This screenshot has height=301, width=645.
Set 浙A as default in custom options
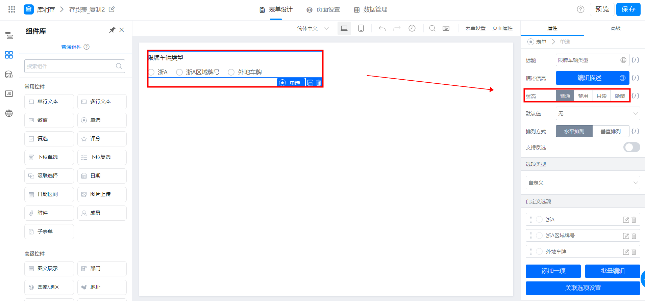(539, 219)
